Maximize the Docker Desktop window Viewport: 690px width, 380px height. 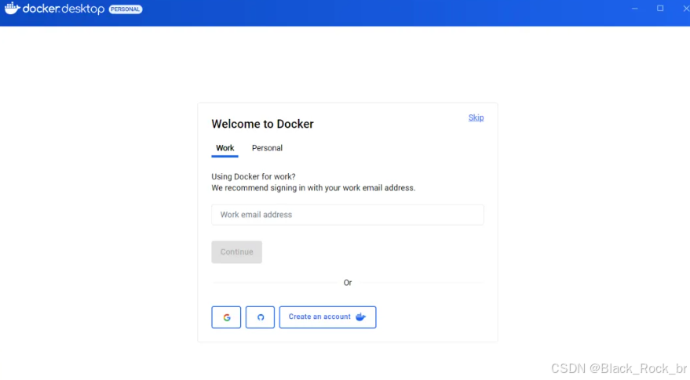pos(660,9)
